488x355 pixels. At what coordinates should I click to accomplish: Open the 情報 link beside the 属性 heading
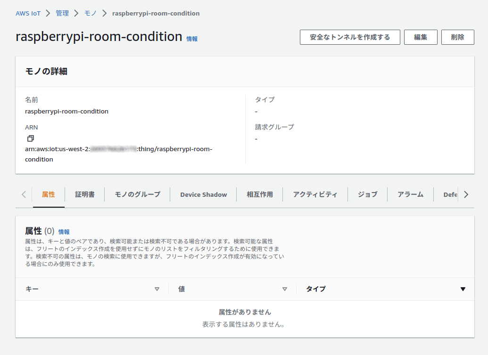[x=64, y=232]
